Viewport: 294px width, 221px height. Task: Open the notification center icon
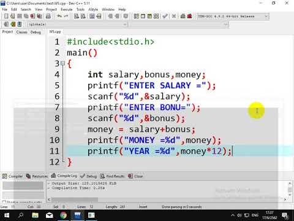[285, 215]
